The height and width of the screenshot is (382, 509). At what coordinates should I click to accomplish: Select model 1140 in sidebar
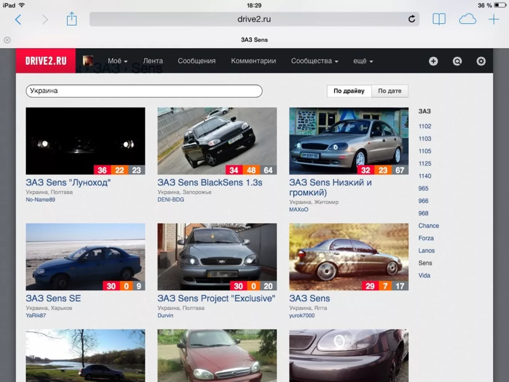coord(425,176)
